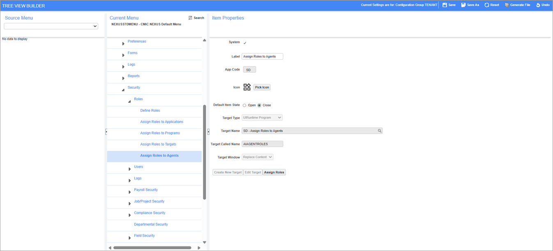Select Define Roles menu item
Viewport: 553px width, 251px height.
coord(150,111)
